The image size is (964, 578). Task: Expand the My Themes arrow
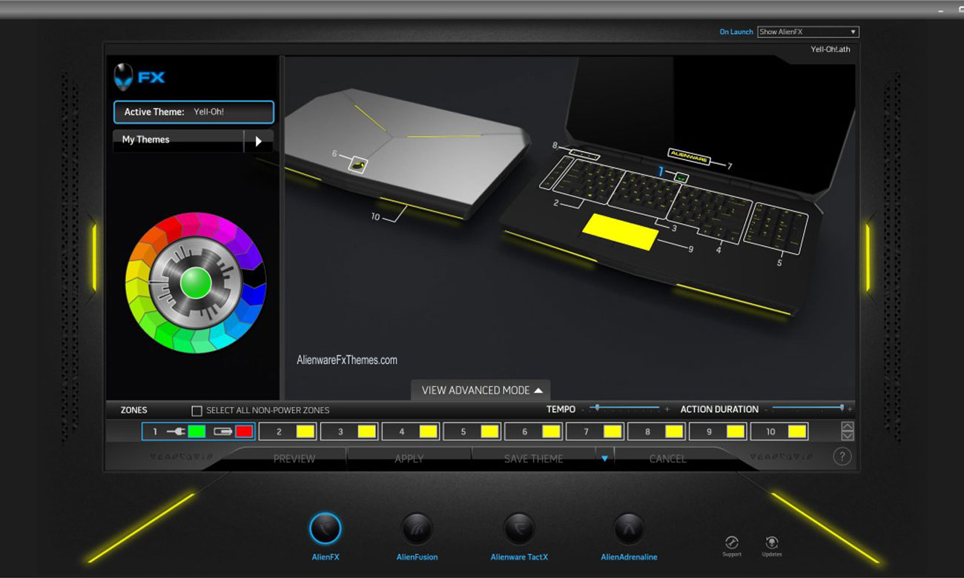coord(259,141)
